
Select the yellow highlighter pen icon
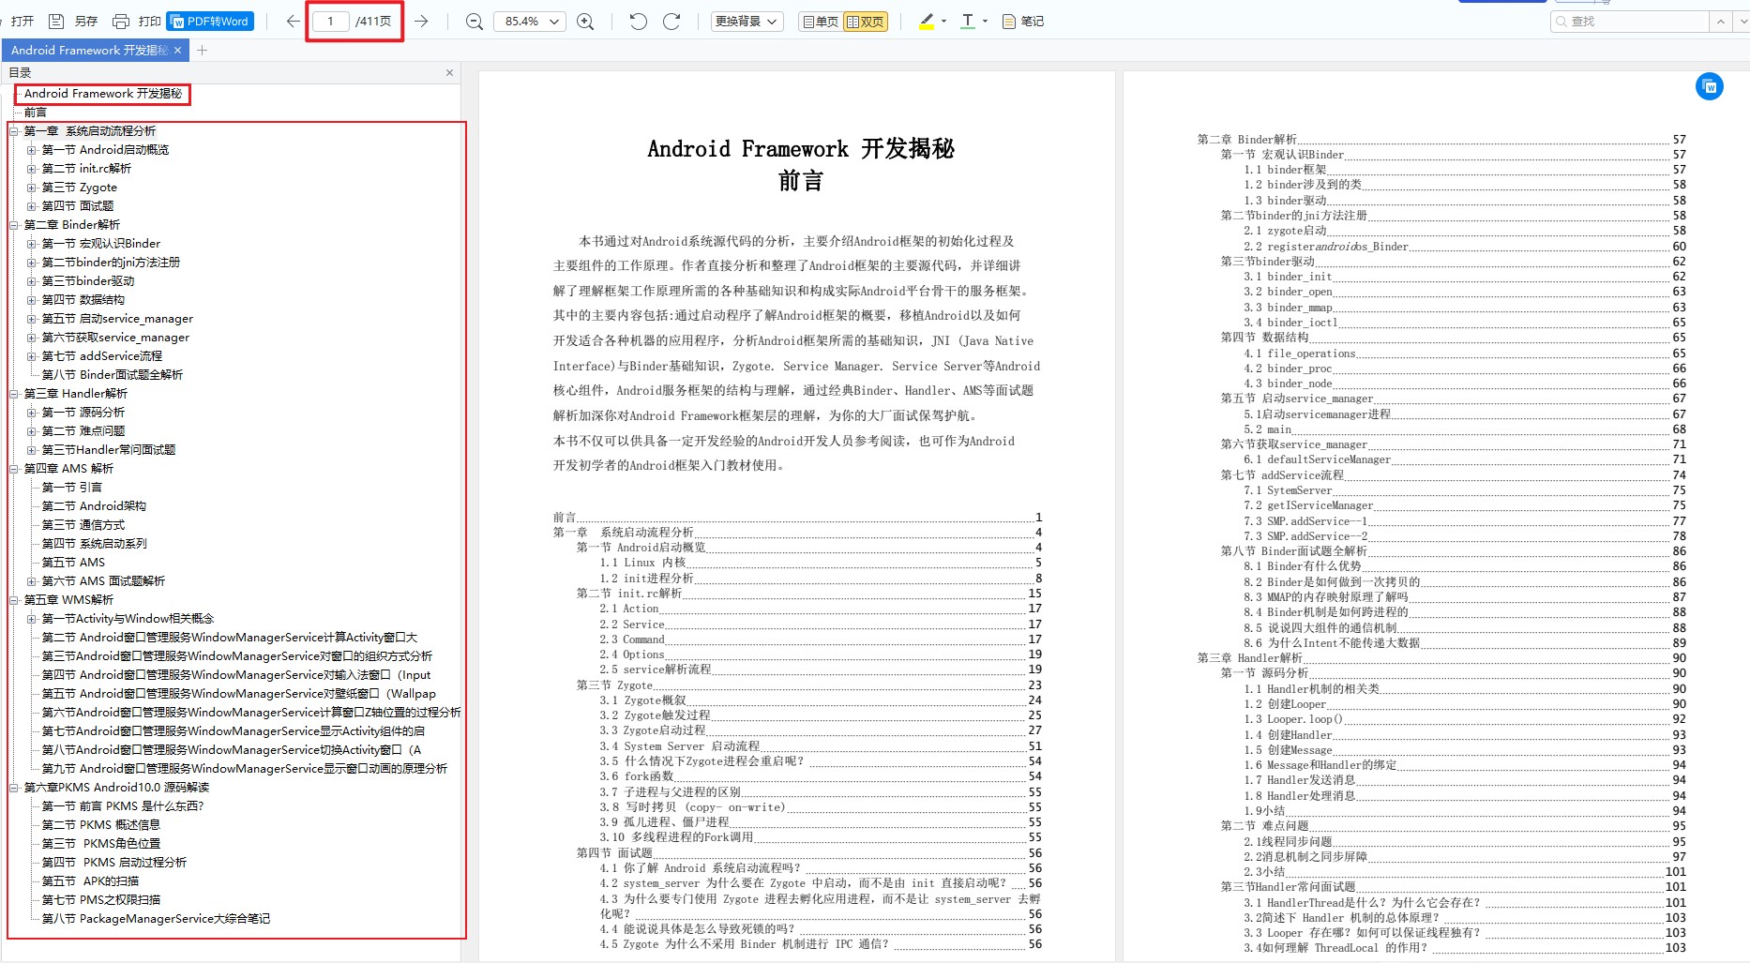coord(927,21)
